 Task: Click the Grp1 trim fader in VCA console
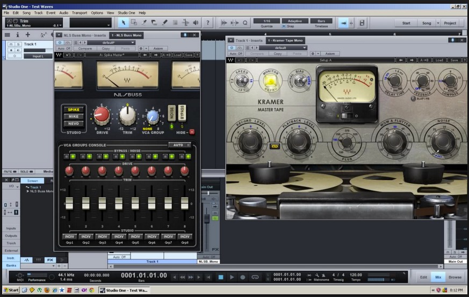tap(69, 203)
